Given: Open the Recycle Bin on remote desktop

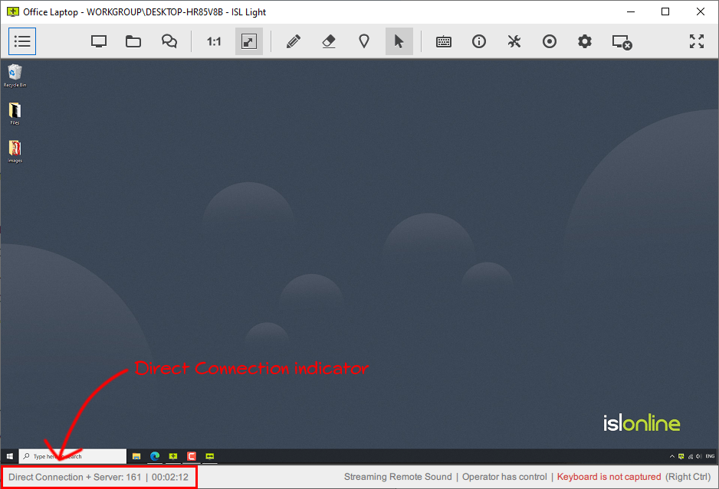Looking at the screenshot, I should click(x=15, y=76).
